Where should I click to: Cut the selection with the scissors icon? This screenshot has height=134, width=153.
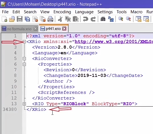pos(60,19)
